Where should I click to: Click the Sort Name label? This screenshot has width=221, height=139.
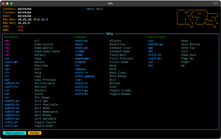click(x=42, y=108)
